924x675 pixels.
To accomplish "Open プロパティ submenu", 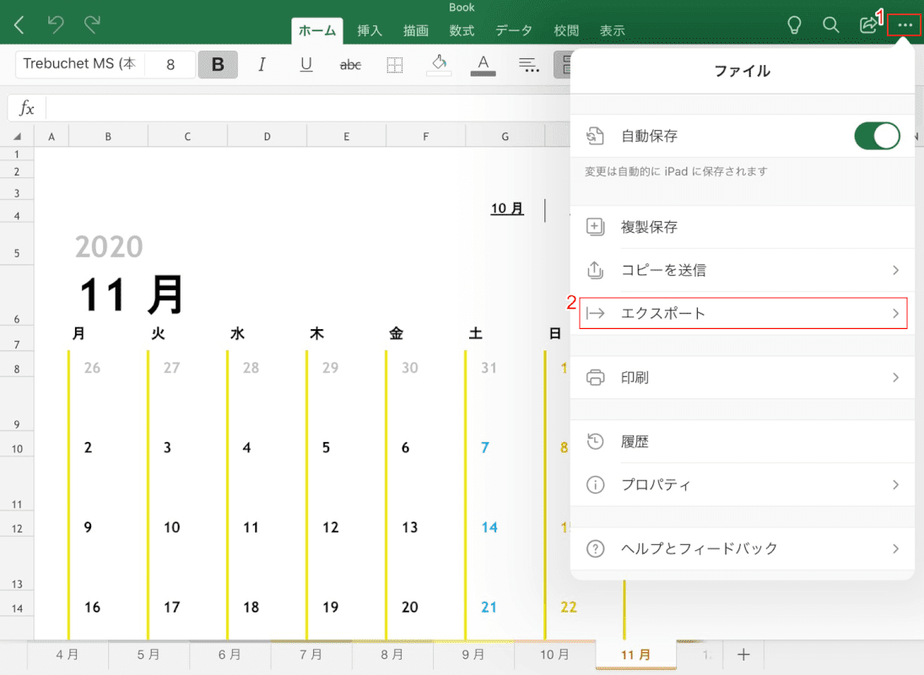I will (x=743, y=484).
